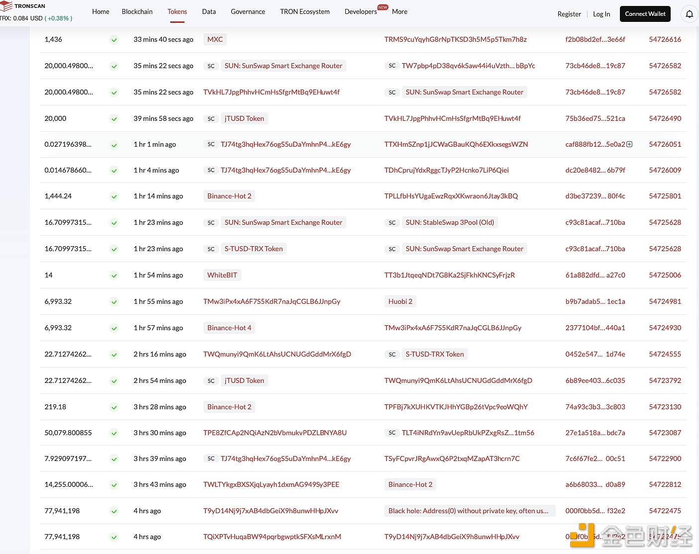Click the SC badge beside TW7pbp4pD38qv6kSaw44i4uVzth...bBpYc
The image size is (699, 554).
pyautogui.click(x=392, y=66)
